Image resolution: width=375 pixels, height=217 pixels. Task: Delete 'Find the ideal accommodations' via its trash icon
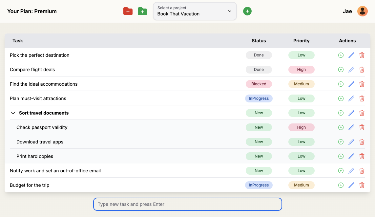(362, 84)
